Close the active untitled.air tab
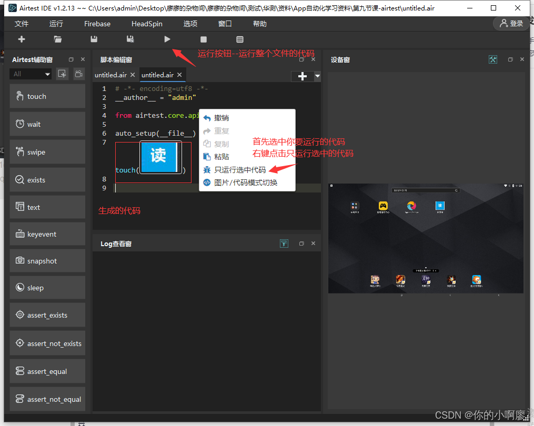Image resolution: width=534 pixels, height=426 pixels. click(x=179, y=75)
